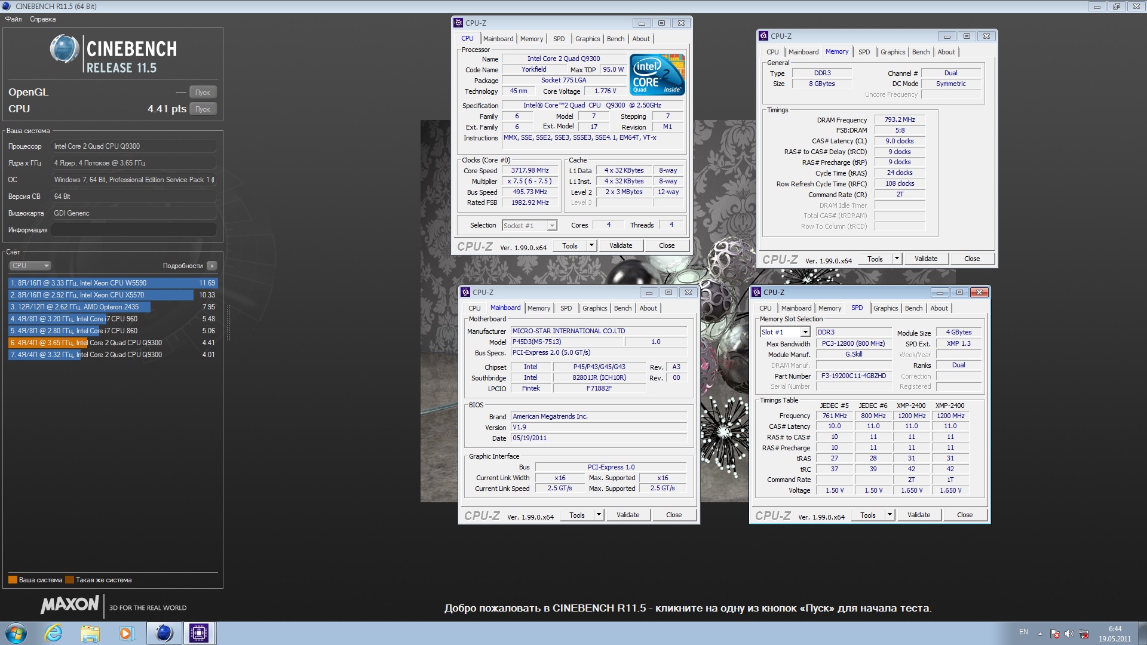Viewport: 1147px width, 645px height.
Task: Click Tools button in Mainboard window
Action: 576,515
